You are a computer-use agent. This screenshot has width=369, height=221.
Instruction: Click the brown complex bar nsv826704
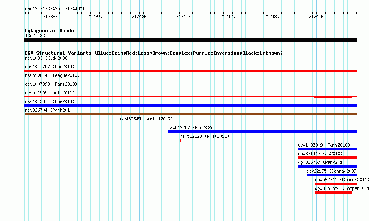pyautogui.click(x=191, y=114)
